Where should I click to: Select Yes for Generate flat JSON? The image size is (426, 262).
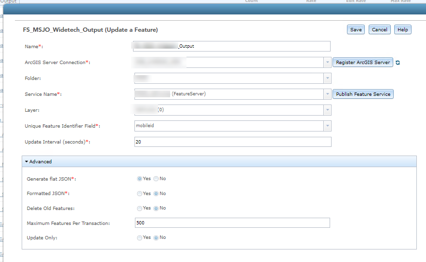pyautogui.click(x=140, y=179)
